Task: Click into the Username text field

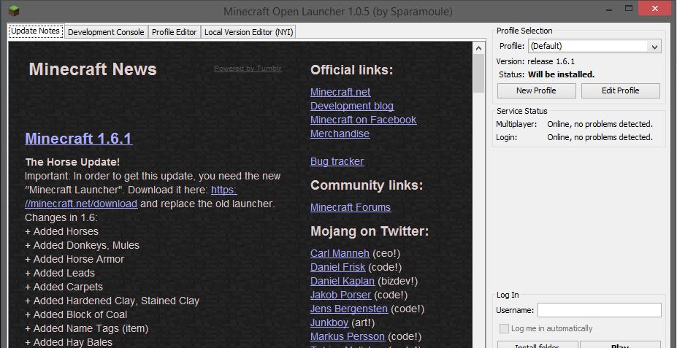Action: [599, 311]
